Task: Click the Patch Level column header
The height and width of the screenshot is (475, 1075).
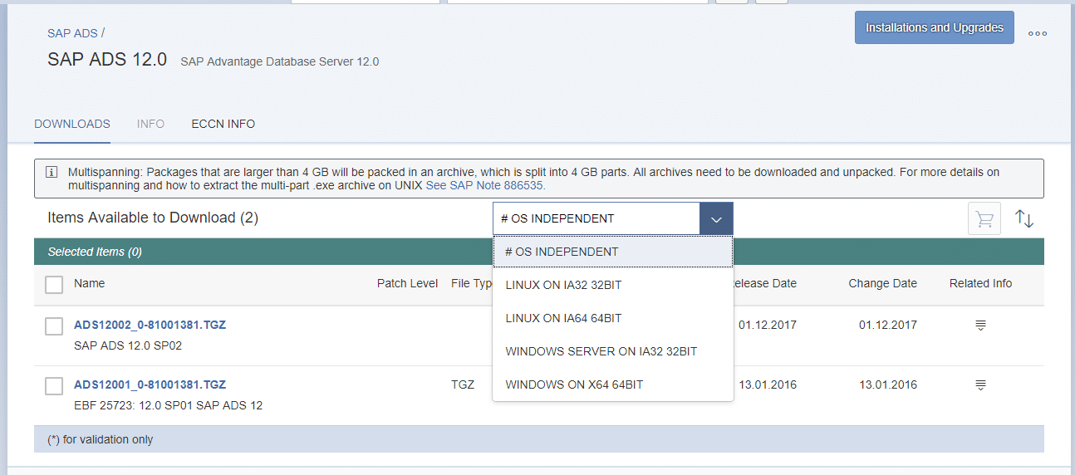Action: coord(407,283)
